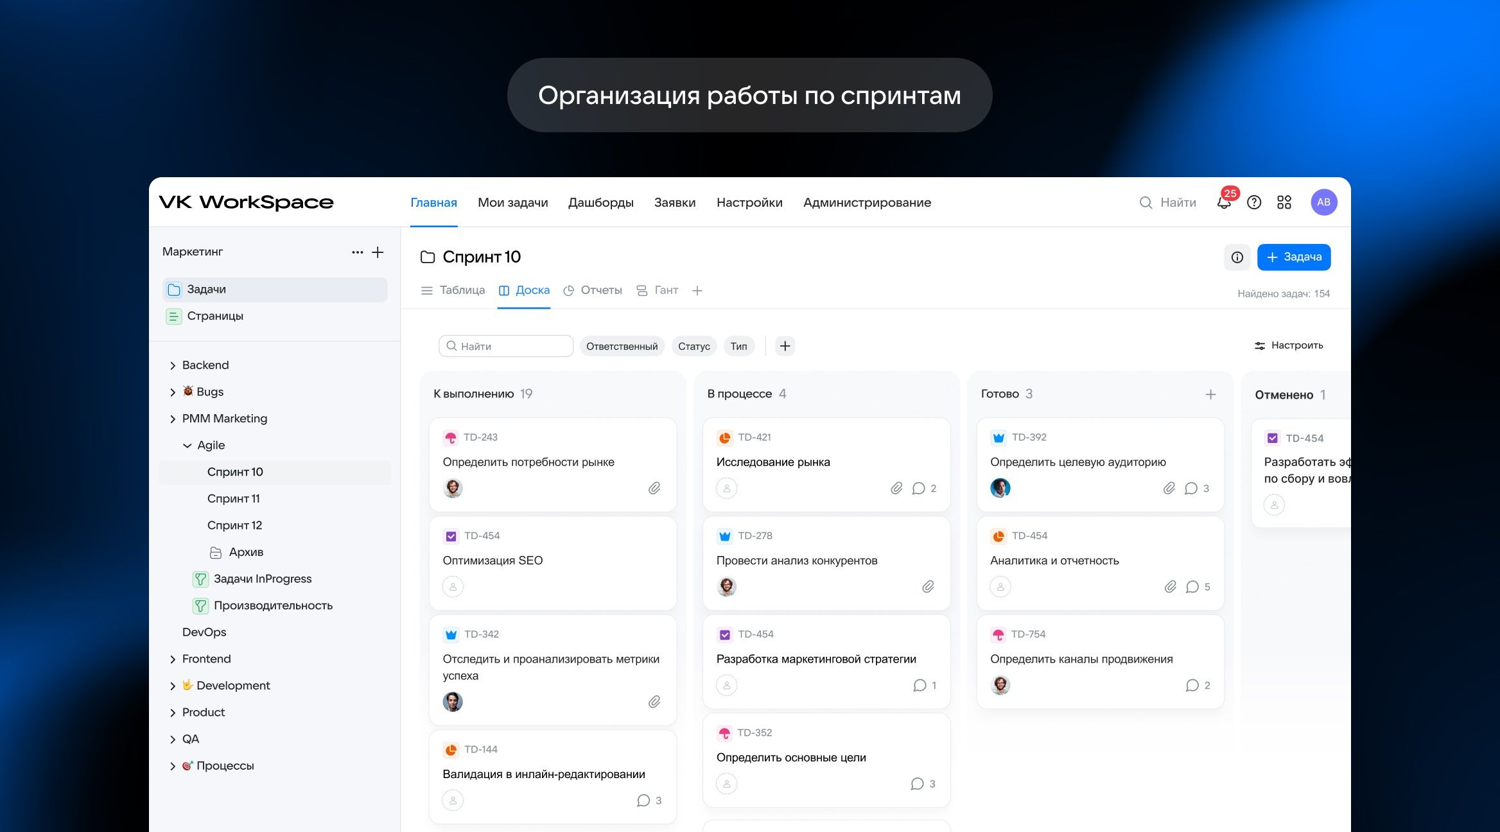Add a new view with the plus after Гант
The width and height of the screenshot is (1500, 832).
(x=697, y=291)
